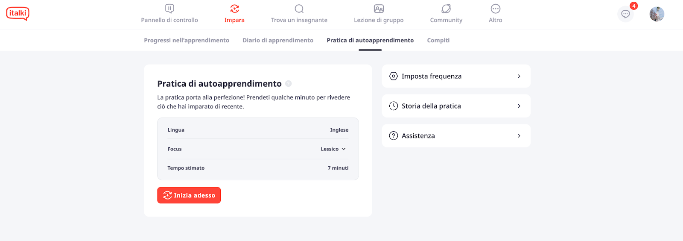The image size is (683, 241).
Task: Switch to Progressi nell'apprendimento tab
Action: (x=187, y=40)
